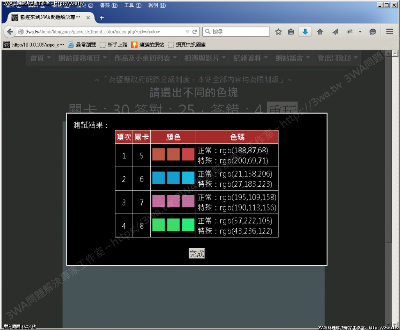Open the bookmarks list icon
400x330 pixels.
(291, 32)
